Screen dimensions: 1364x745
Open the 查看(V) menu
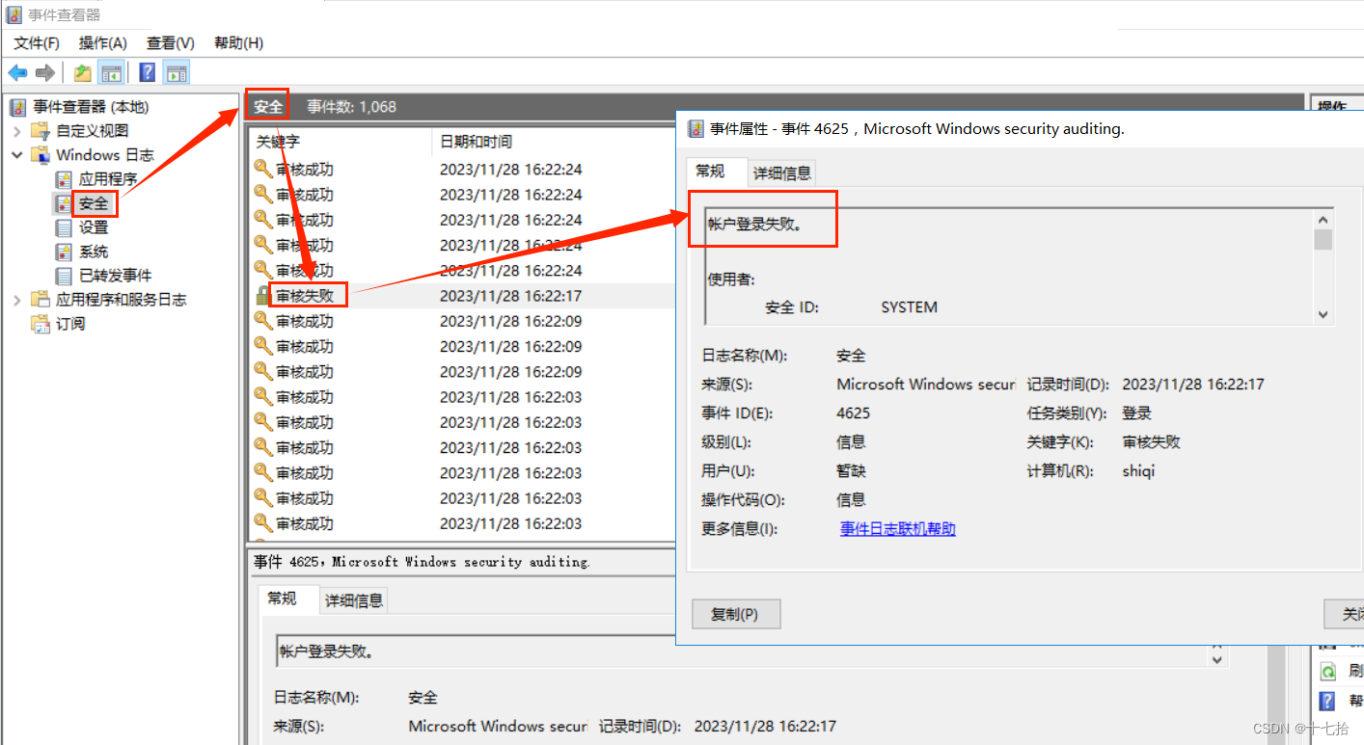coord(170,42)
